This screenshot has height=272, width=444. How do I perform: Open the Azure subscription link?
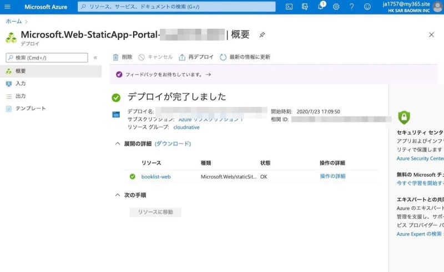pyautogui.click(x=211, y=120)
